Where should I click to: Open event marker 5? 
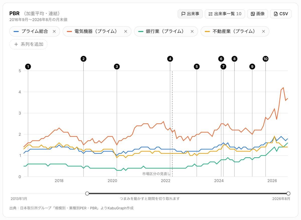(x=197, y=66)
